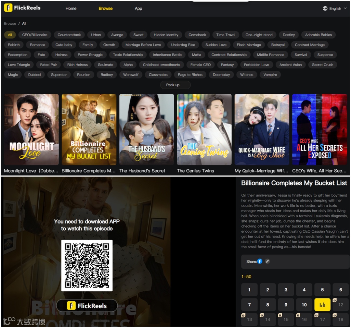Select locked episode 16
351x328 pixels.
click(x=304, y=320)
